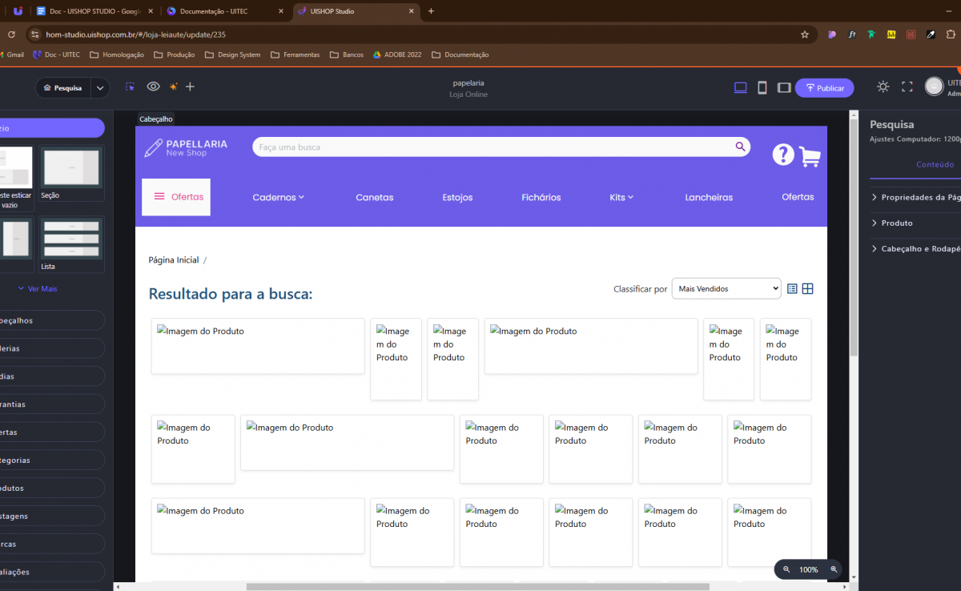961x591 pixels.
Task: Click the help question mark icon
Action: pyautogui.click(x=782, y=155)
